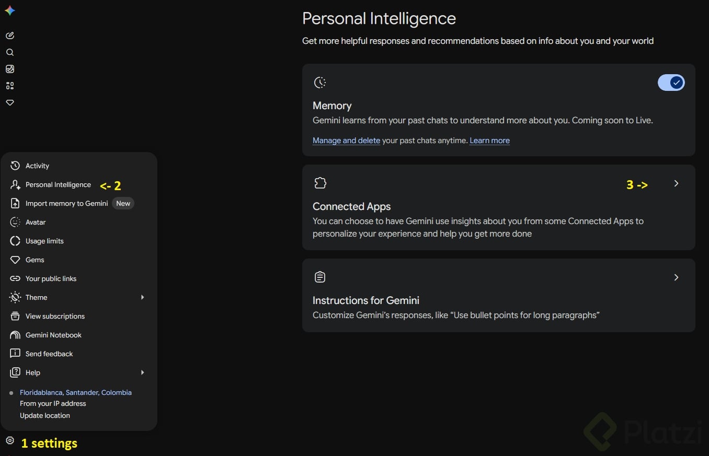The height and width of the screenshot is (456, 709).
Task: Open Activity from the settings menu
Action: click(x=37, y=166)
